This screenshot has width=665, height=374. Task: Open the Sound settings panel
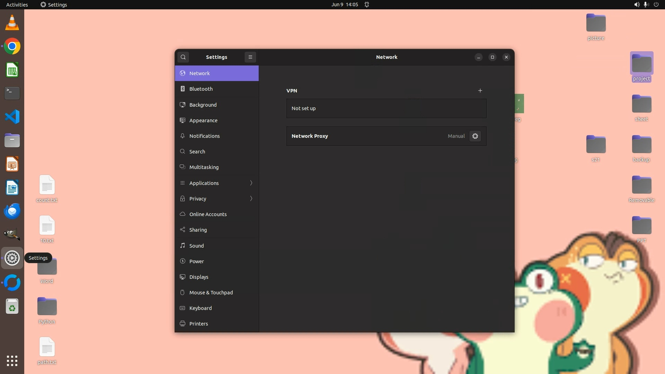[196, 246]
